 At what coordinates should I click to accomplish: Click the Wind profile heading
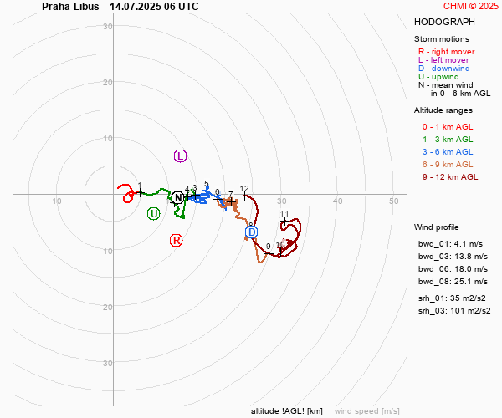pyautogui.click(x=436, y=227)
